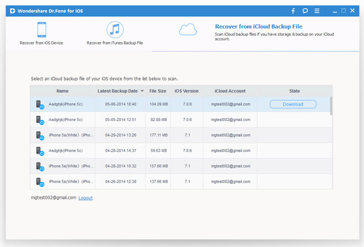The height and width of the screenshot is (247, 364).
Task: Download the Asdghjk 05-06-2014 backup
Action: tap(293, 104)
